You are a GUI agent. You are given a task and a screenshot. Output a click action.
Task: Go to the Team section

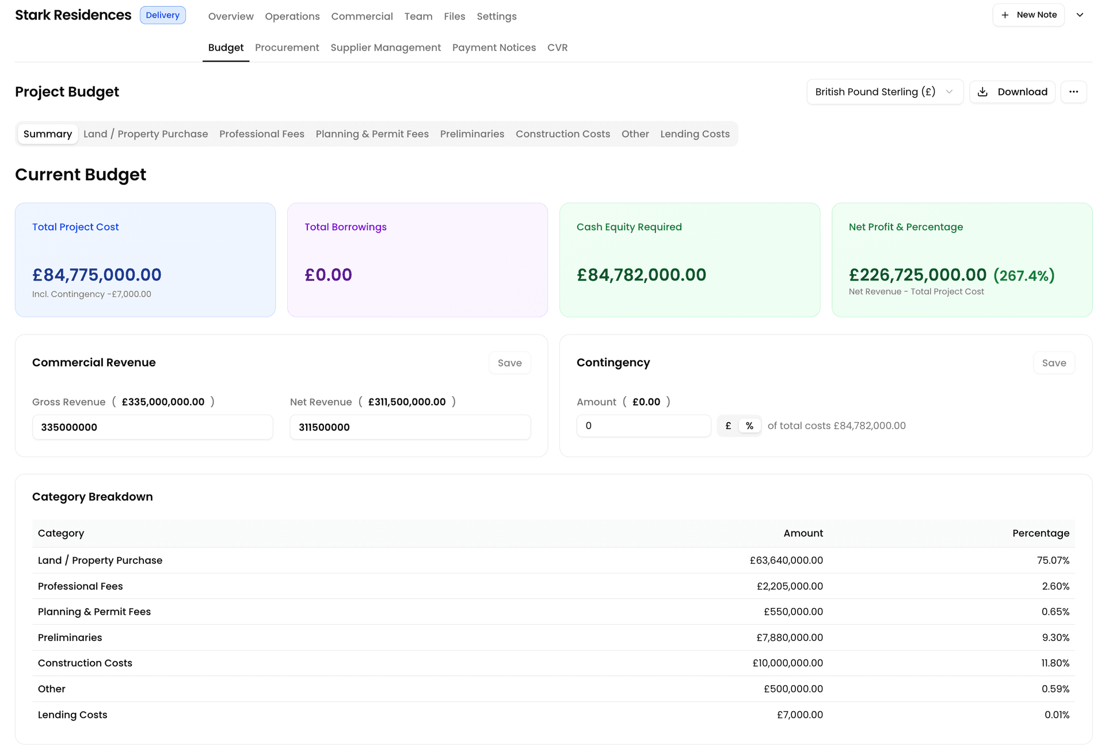pyautogui.click(x=418, y=16)
